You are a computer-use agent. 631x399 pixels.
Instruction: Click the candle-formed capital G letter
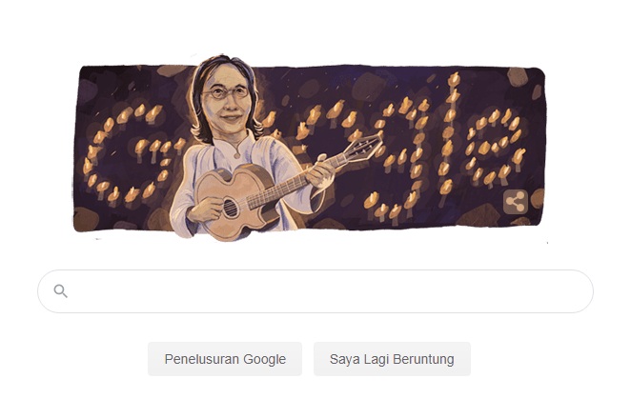pos(131,155)
